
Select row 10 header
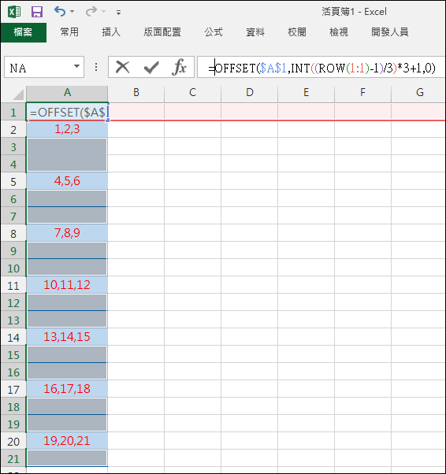pos(13,268)
